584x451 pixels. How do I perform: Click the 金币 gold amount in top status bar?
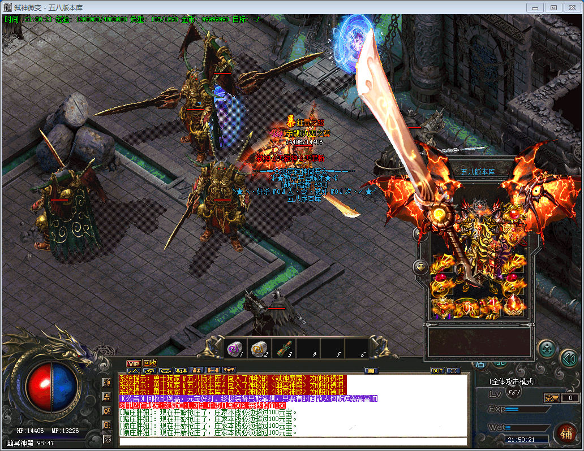coord(205,19)
